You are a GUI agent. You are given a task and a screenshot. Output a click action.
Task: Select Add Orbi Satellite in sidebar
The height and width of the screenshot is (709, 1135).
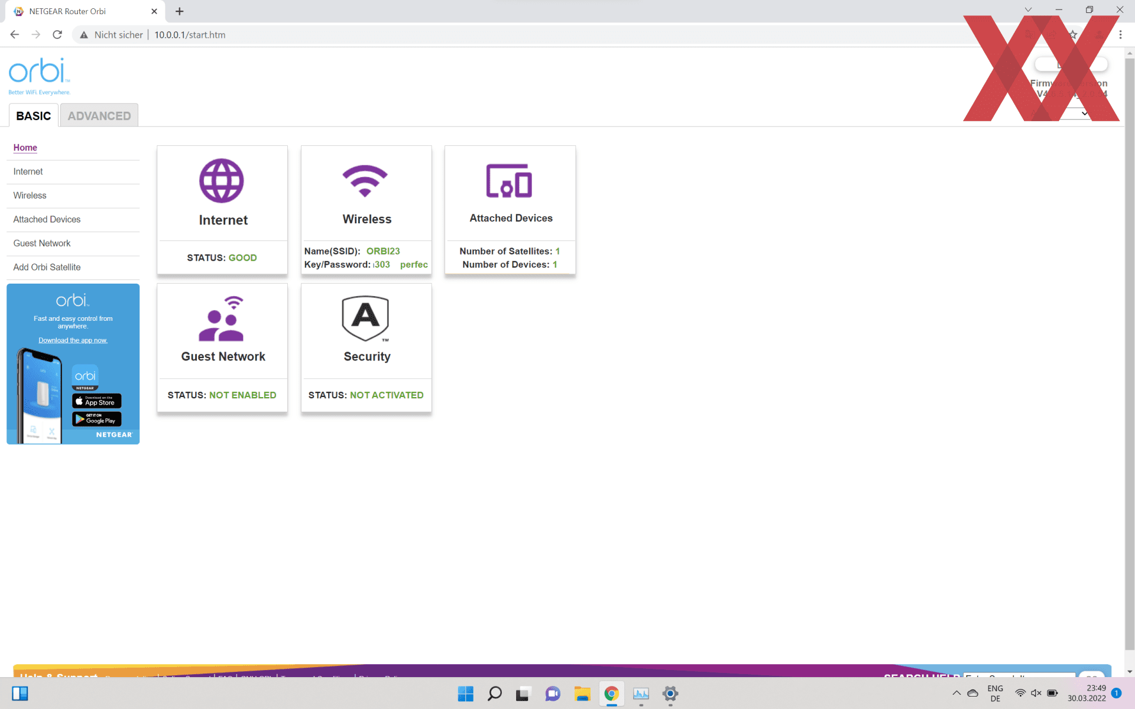[x=47, y=267]
